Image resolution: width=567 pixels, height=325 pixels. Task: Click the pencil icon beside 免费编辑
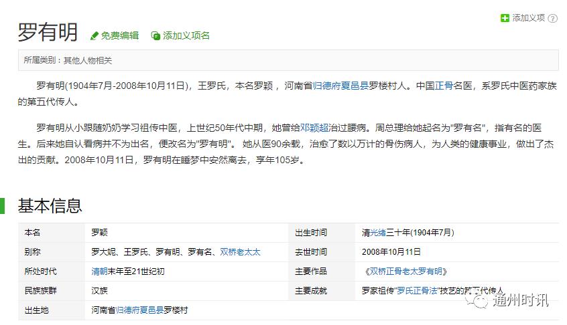tap(94, 35)
